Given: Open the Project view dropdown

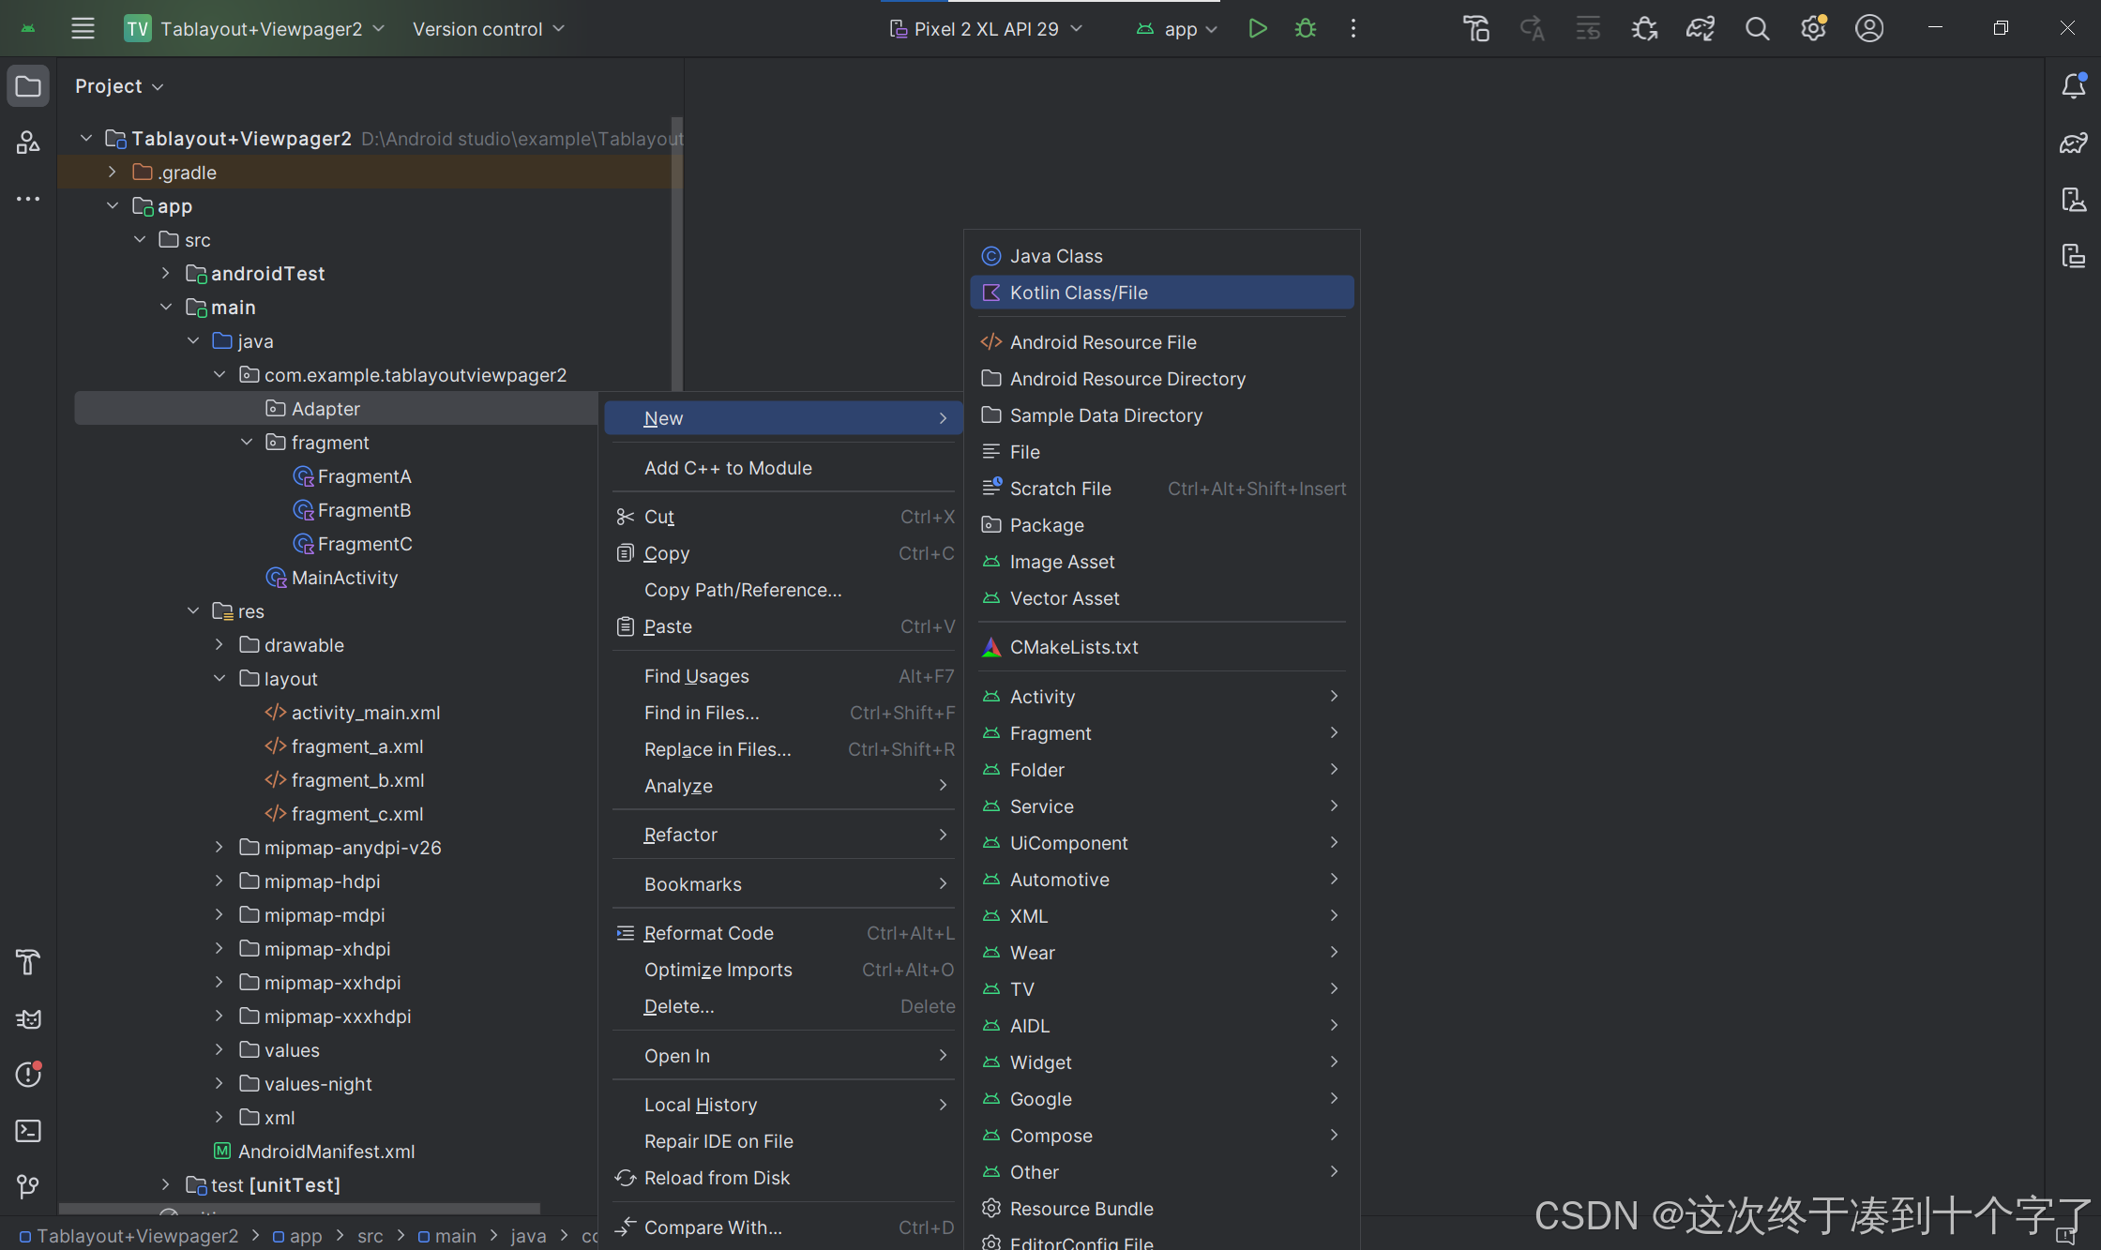Looking at the screenshot, I should tap(119, 86).
